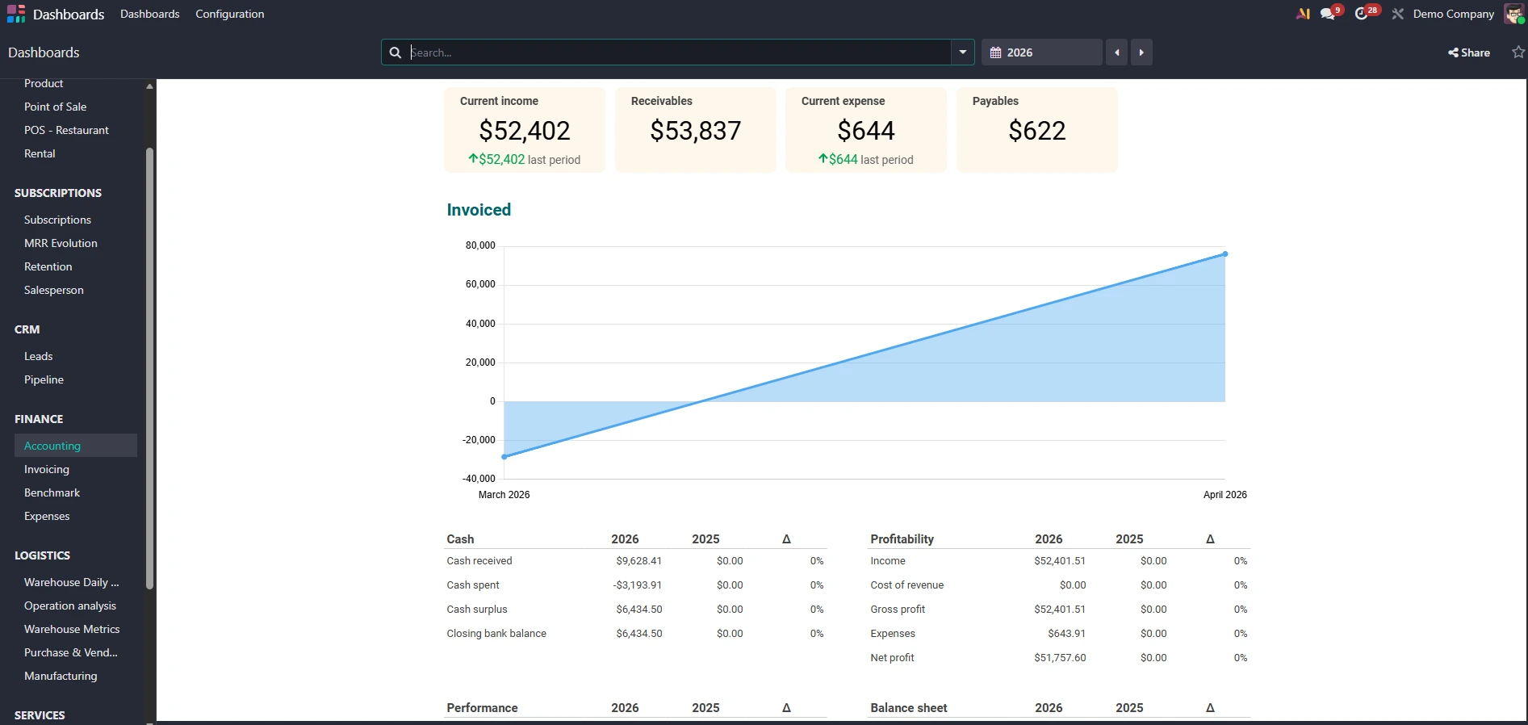This screenshot has width=1528, height=725.
Task: Click the sidebar vertical scrollbar
Action: pos(149,363)
